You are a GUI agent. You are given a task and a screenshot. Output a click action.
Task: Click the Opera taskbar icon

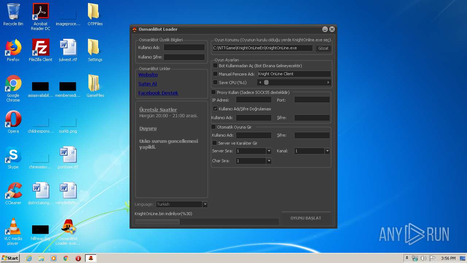[78, 258]
